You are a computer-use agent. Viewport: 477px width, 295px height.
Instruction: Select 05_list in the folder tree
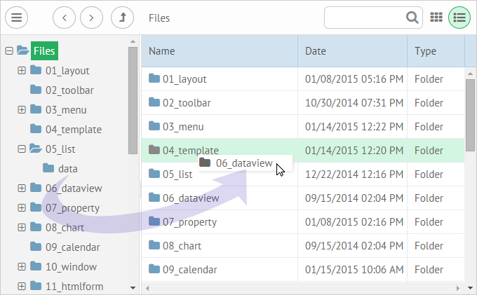click(x=60, y=149)
